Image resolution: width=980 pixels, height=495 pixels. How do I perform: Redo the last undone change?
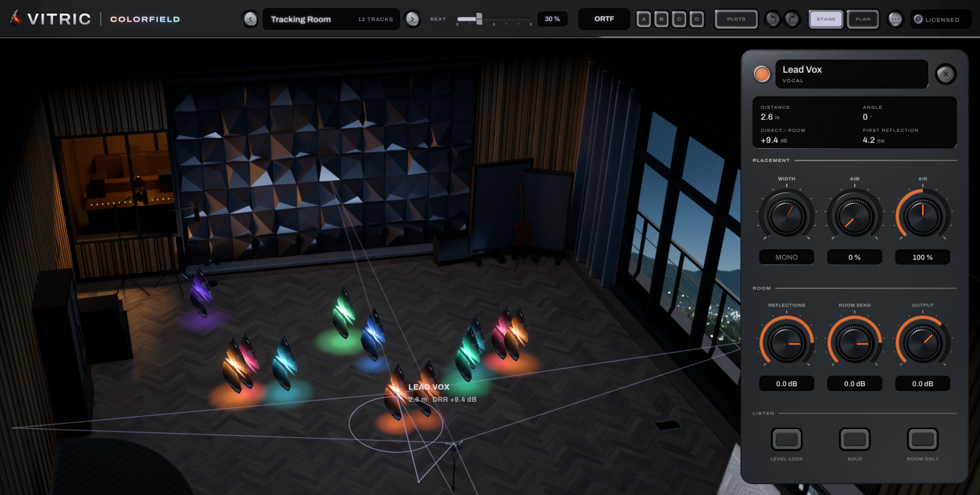(791, 19)
